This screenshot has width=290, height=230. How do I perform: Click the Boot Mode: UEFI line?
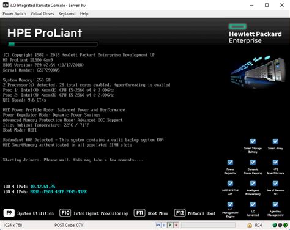(20, 130)
